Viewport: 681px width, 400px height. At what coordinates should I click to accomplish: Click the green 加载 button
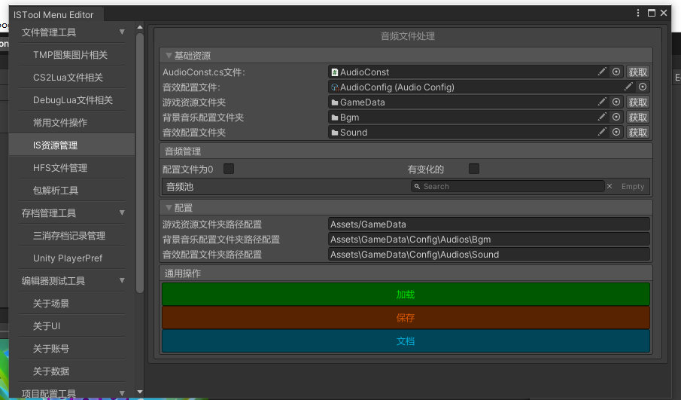[406, 295]
